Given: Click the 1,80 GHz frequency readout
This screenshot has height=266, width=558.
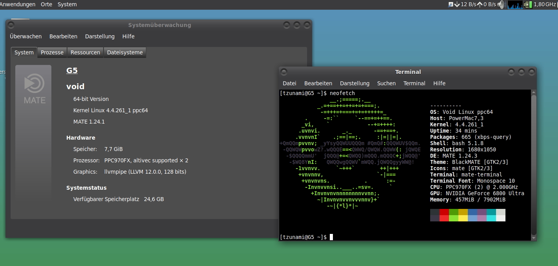Looking at the screenshot, I should tap(545, 4).
